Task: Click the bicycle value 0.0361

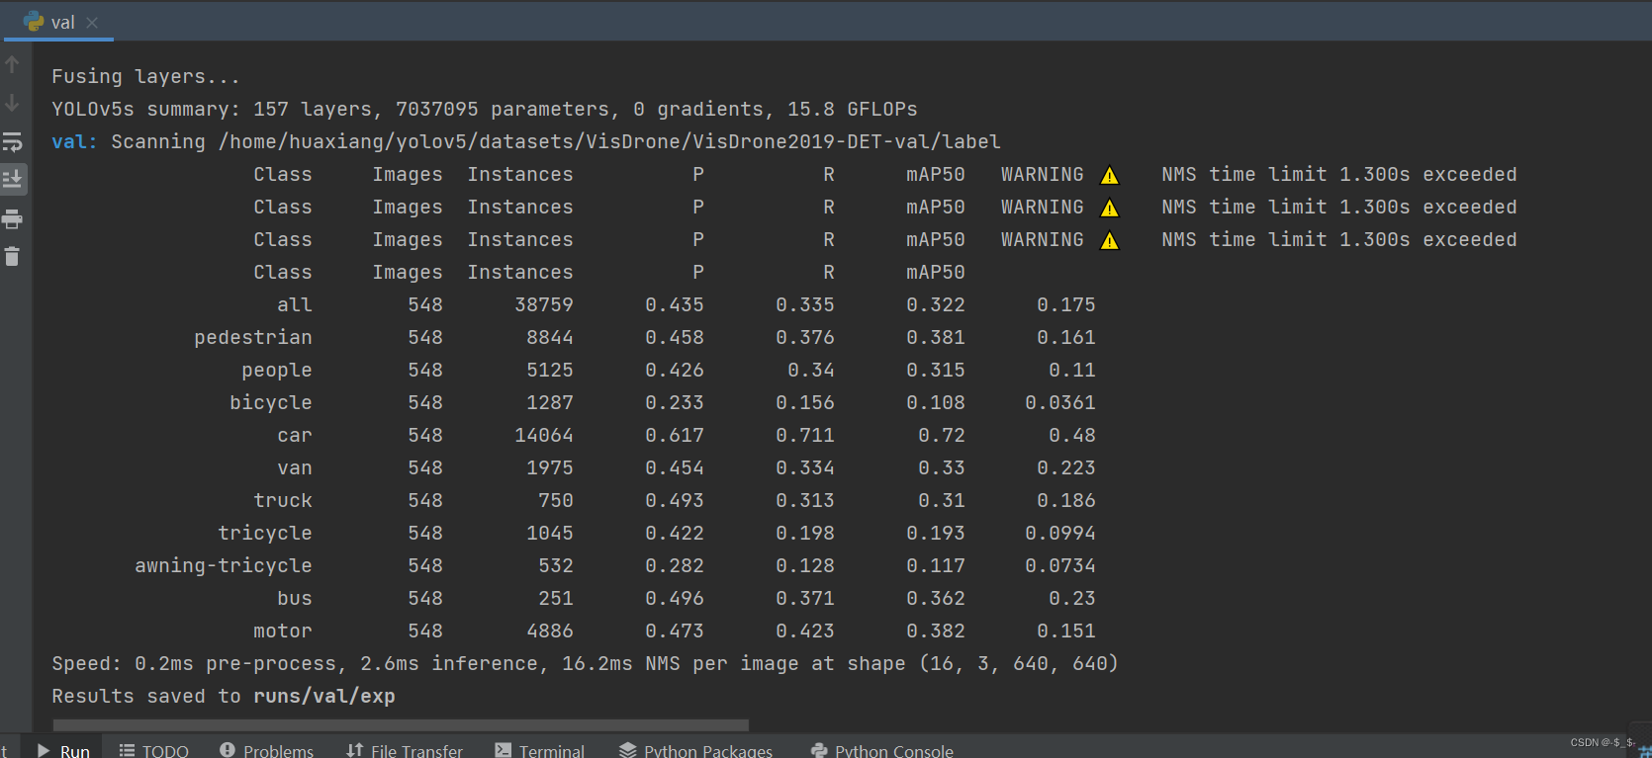Action: click(1060, 402)
